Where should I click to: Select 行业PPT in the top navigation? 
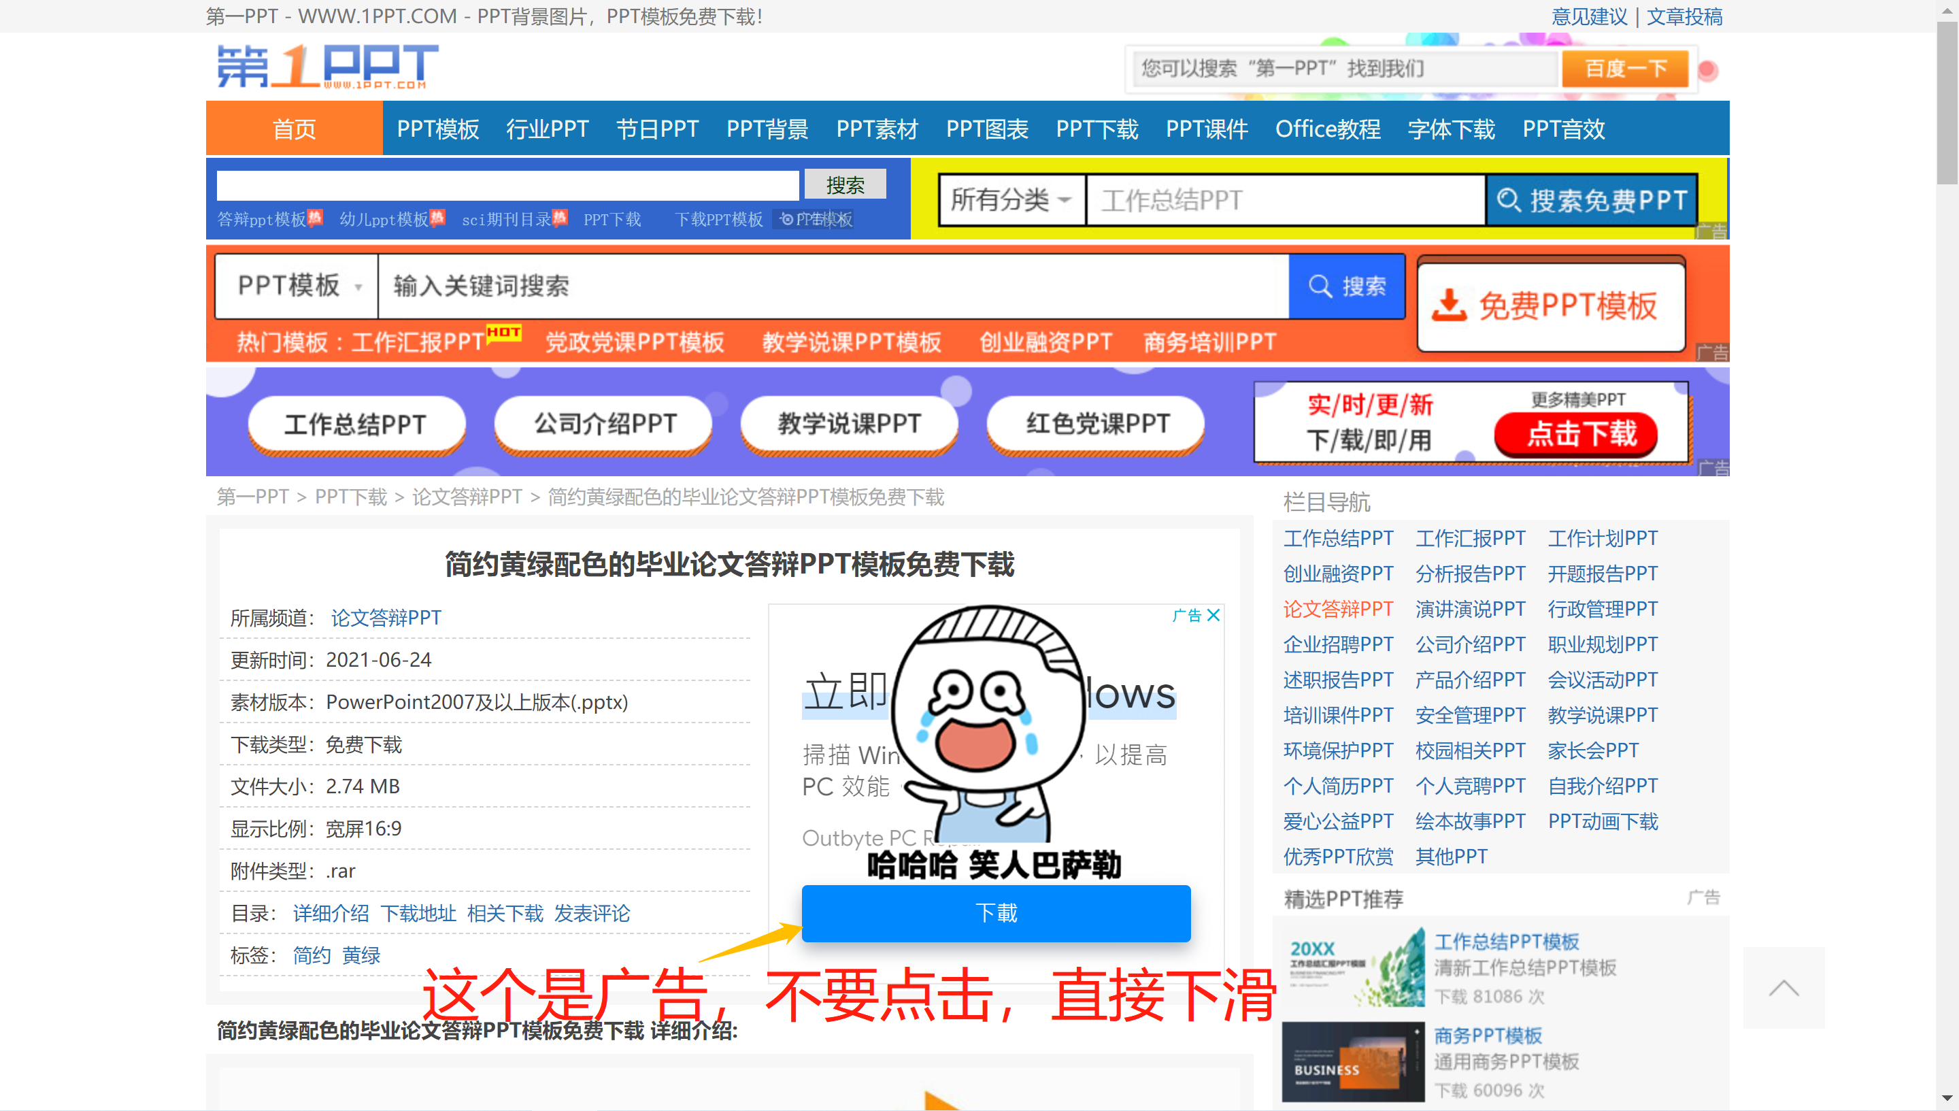(548, 129)
